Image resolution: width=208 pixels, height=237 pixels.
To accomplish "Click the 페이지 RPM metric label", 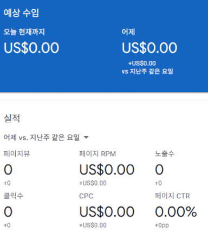I will [97, 154].
